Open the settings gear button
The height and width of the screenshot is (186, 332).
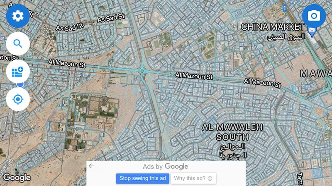point(18,16)
